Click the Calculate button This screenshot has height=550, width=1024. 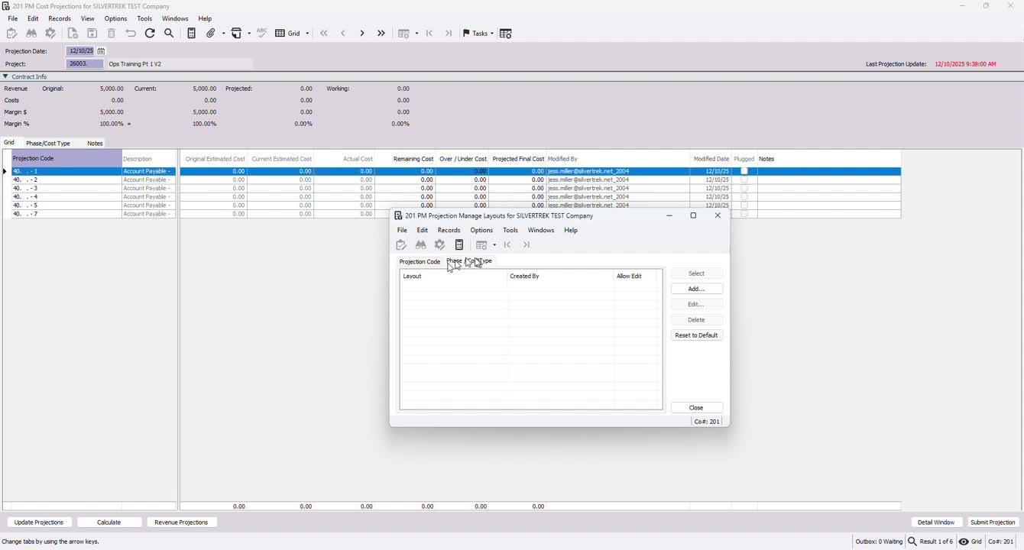tap(109, 522)
